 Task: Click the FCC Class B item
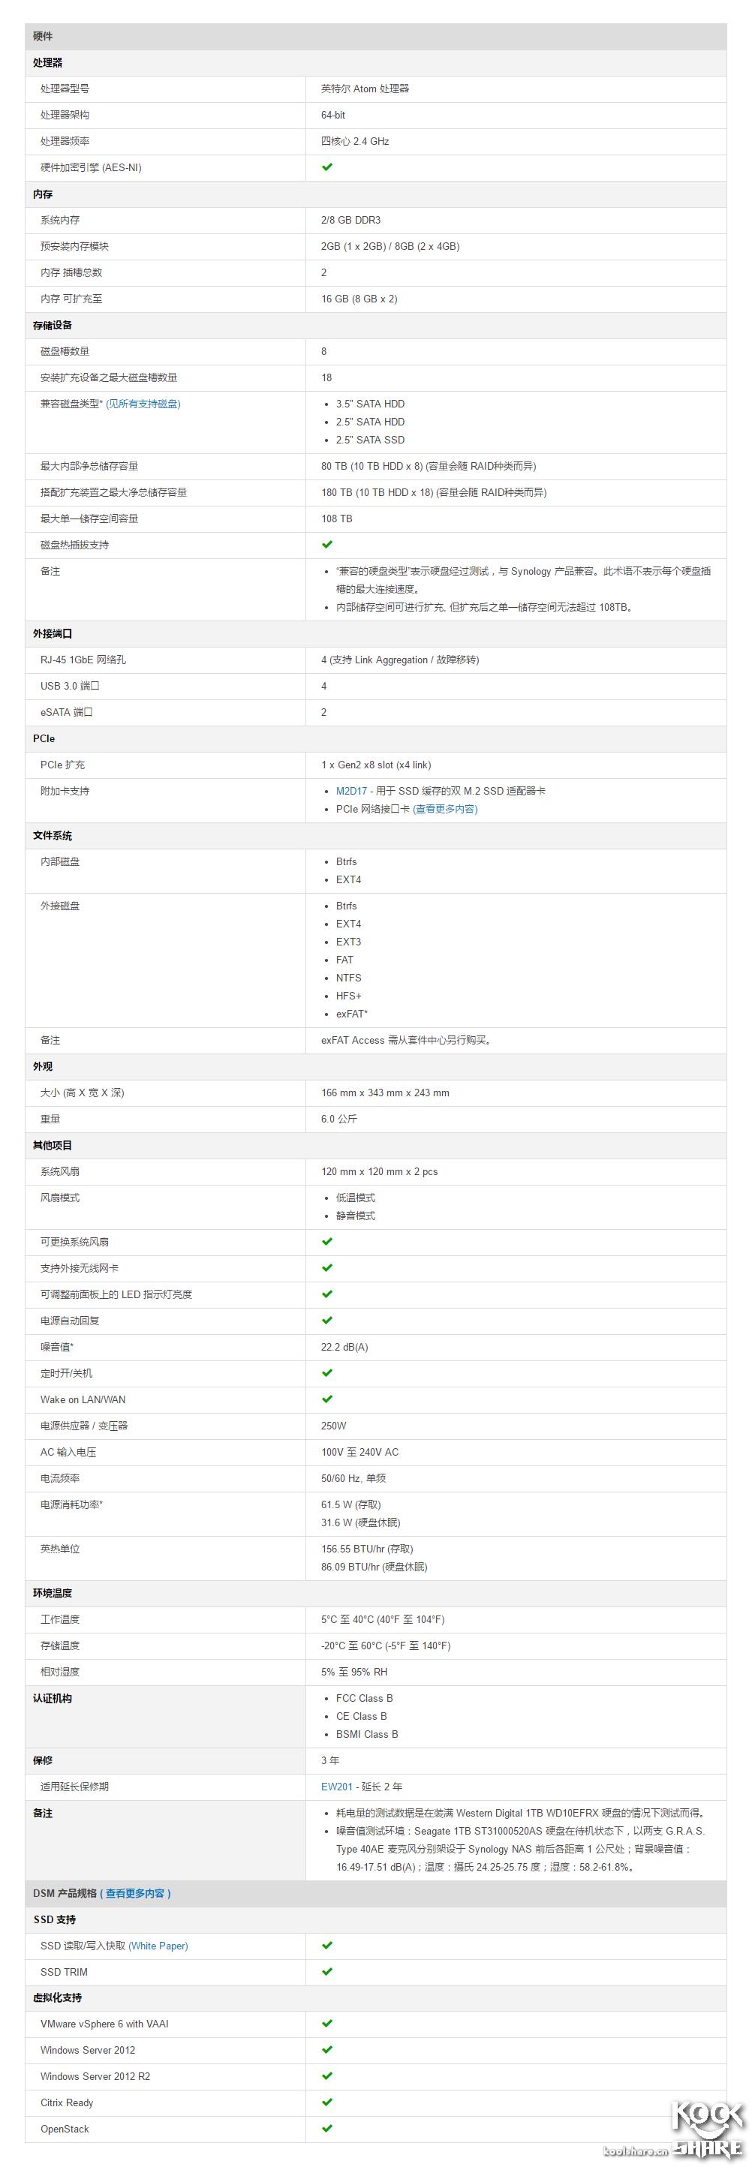click(x=364, y=1698)
